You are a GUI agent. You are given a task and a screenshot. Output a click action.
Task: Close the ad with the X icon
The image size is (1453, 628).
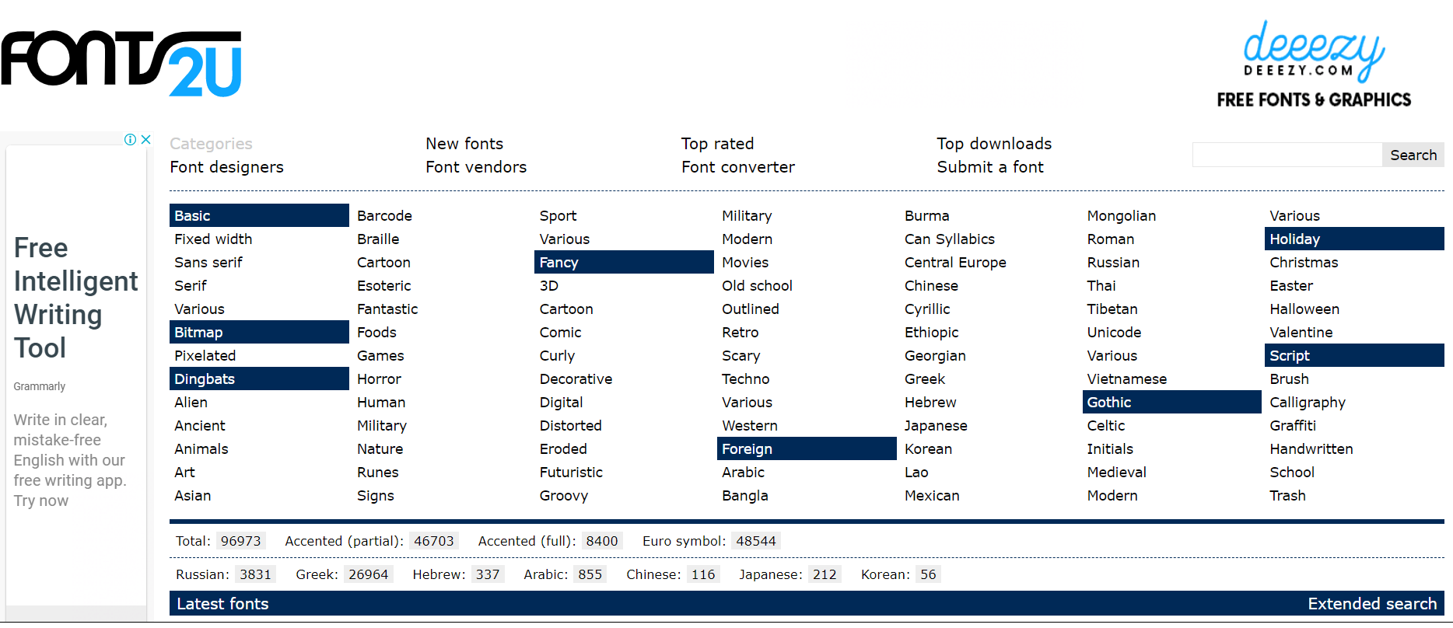pos(145,140)
